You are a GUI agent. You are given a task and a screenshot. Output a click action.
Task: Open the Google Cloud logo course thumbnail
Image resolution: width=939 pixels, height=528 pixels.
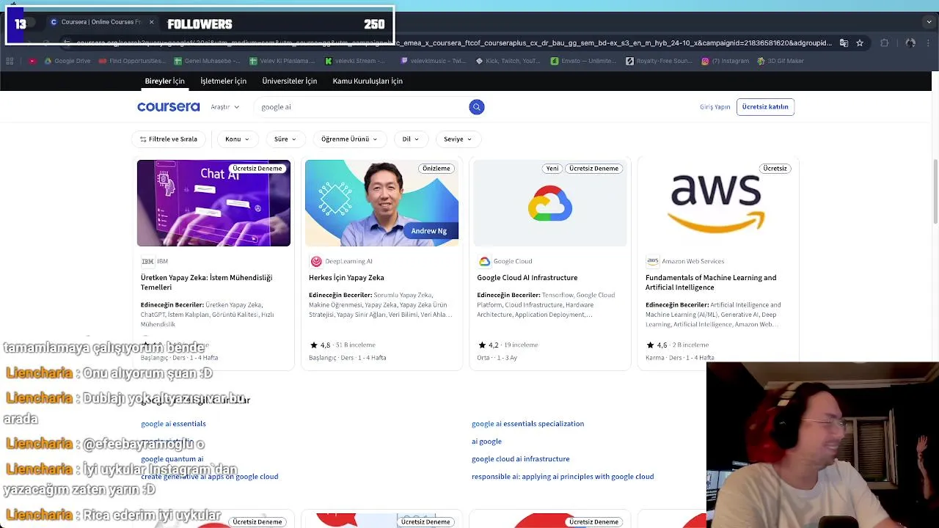(x=550, y=203)
